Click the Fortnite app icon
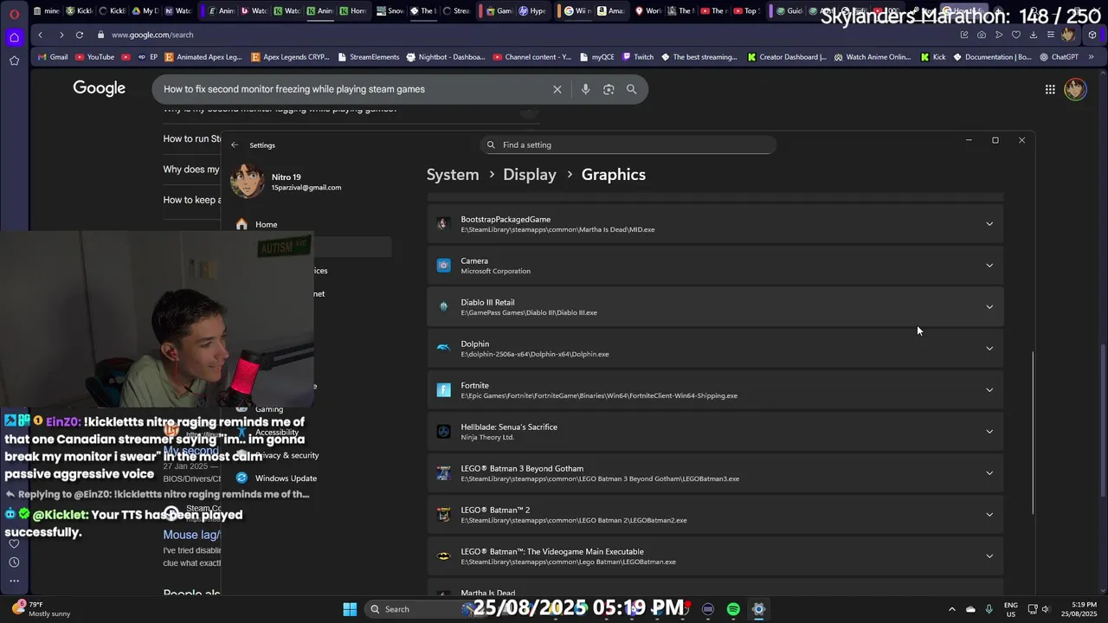 point(443,390)
